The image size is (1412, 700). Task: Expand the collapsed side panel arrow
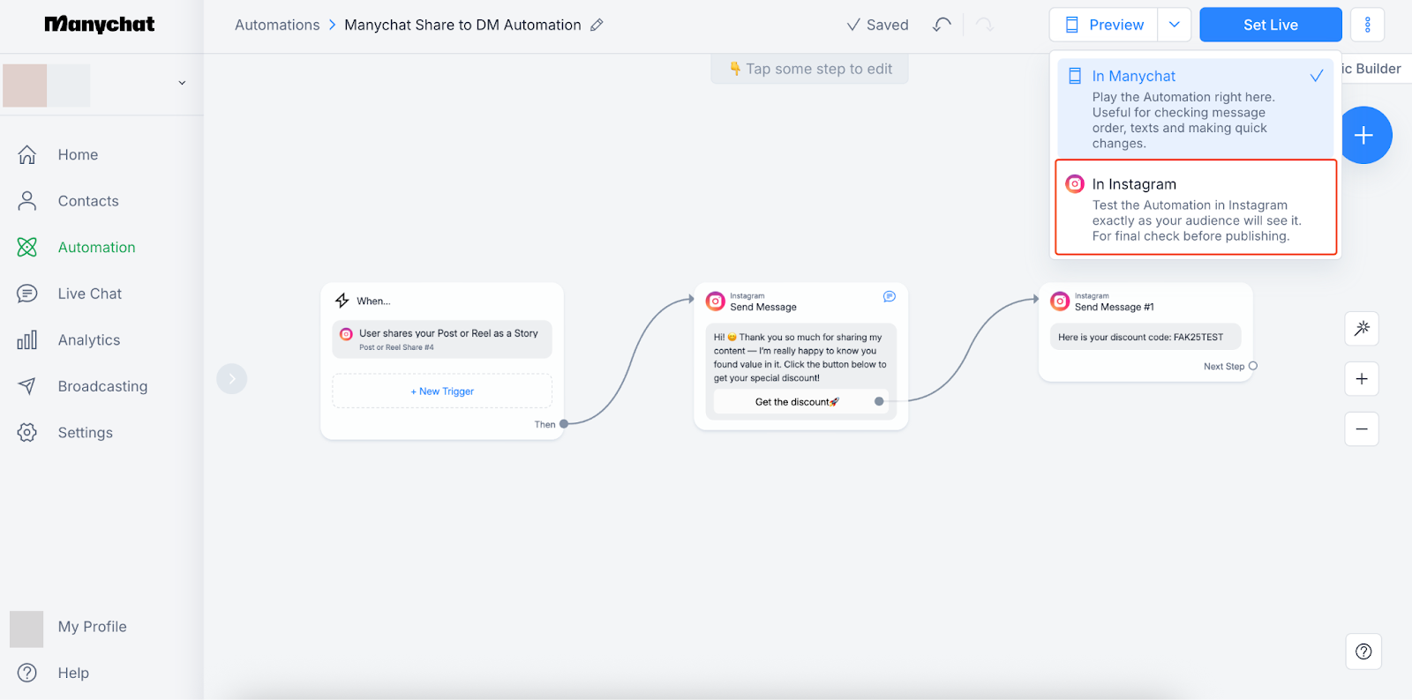coord(231,379)
